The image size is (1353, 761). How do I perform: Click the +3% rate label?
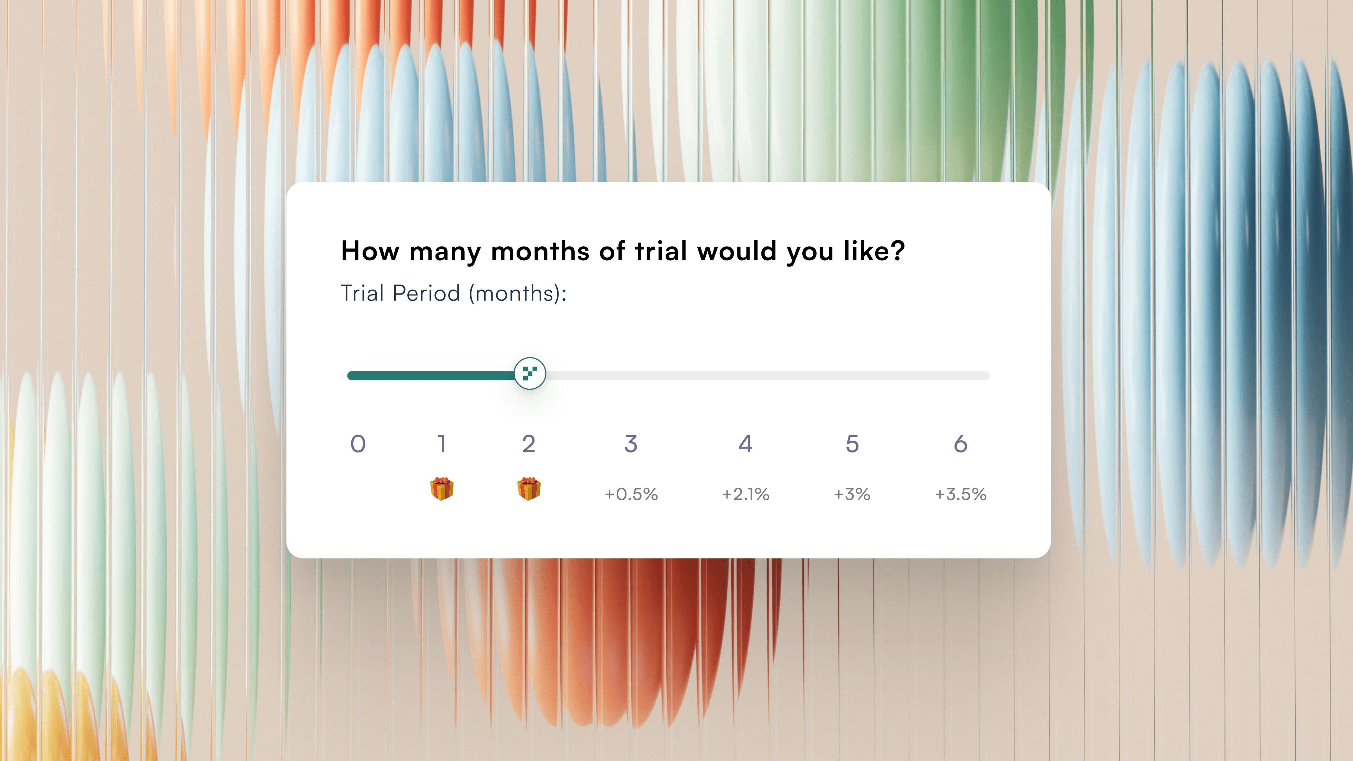pos(852,494)
